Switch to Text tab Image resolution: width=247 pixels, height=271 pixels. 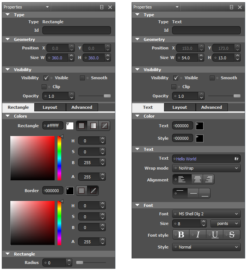148,107
